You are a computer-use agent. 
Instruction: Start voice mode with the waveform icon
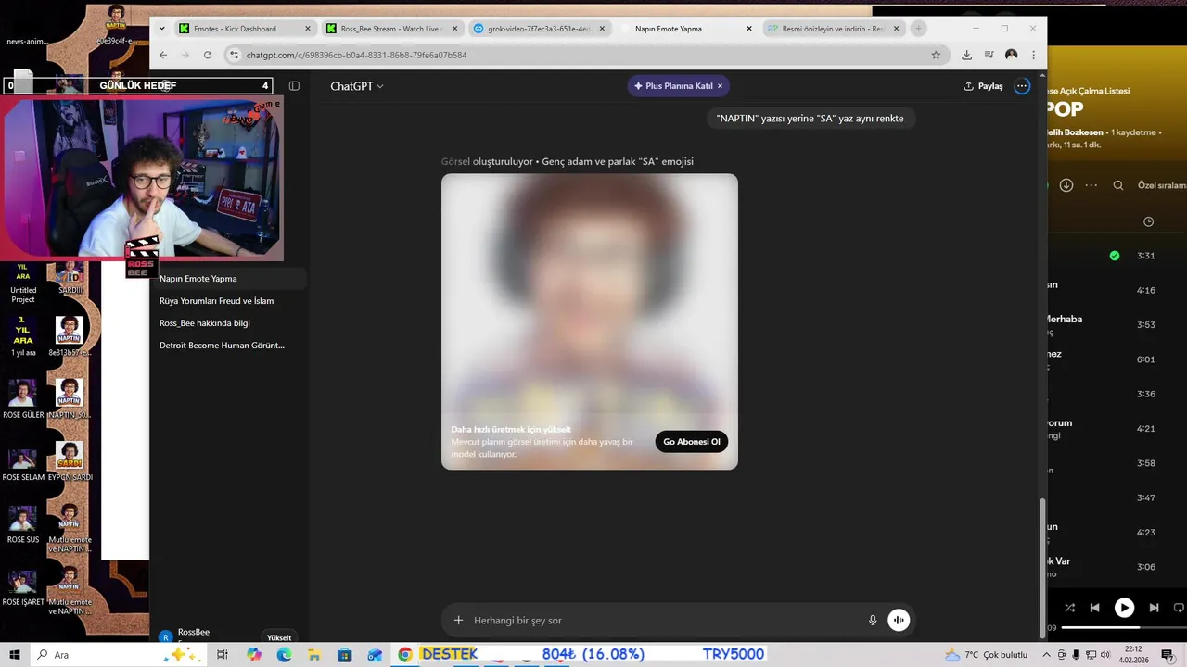click(899, 621)
